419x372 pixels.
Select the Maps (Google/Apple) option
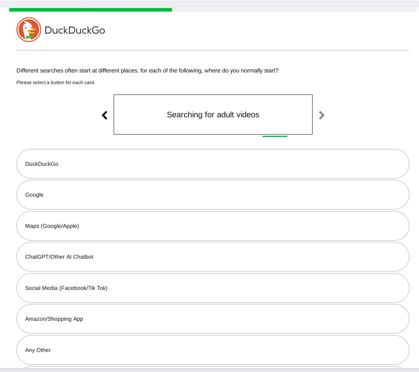[213, 226]
